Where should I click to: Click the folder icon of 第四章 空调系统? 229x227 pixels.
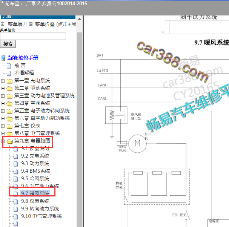(x=9, y=104)
